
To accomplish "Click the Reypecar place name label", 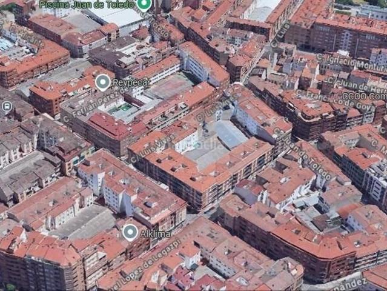I will coord(131,82).
